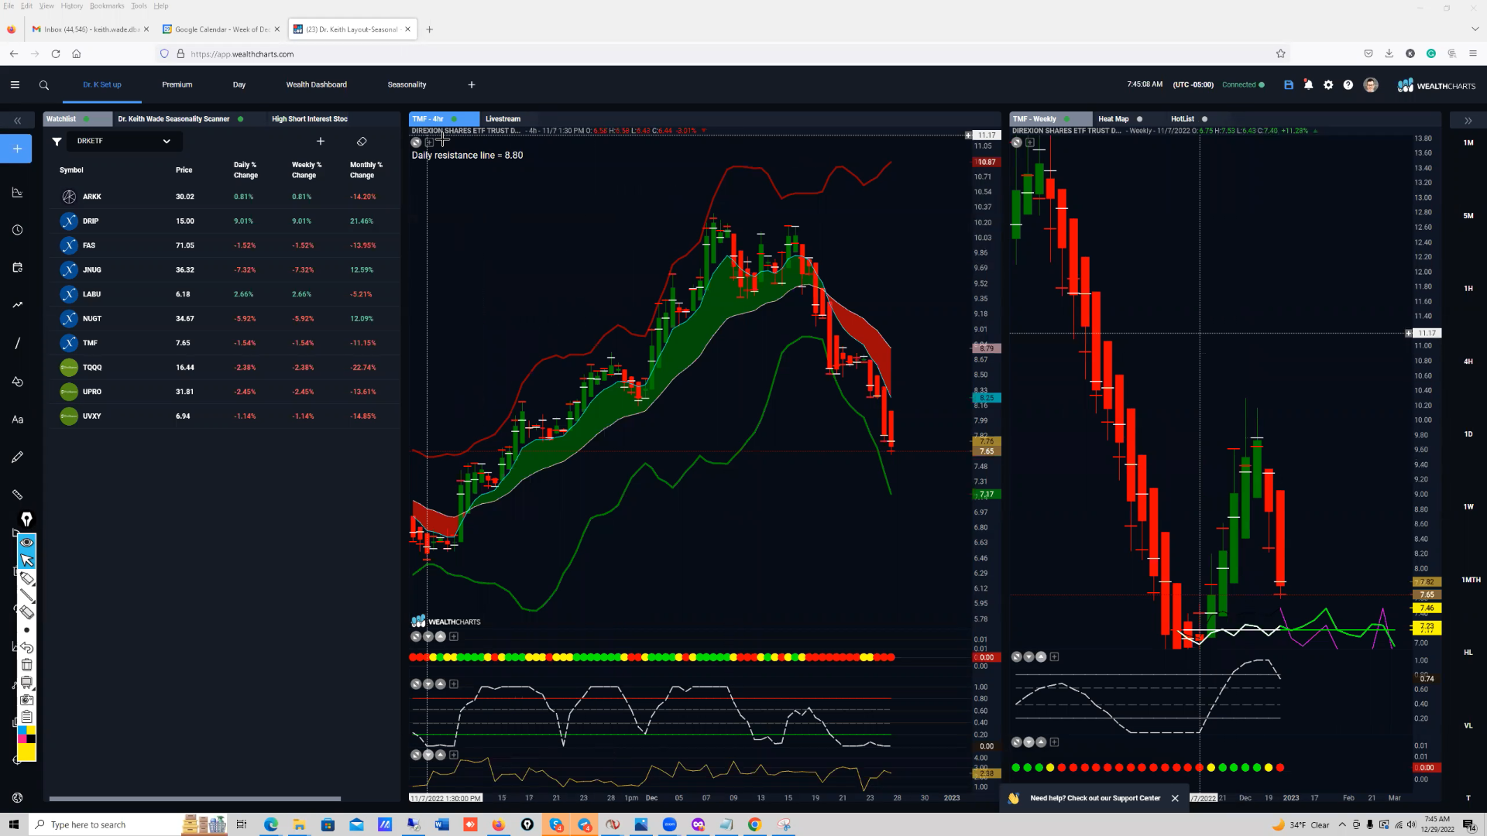Click the watchlist eraser clear icon
1487x836 pixels.
[362, 142]
